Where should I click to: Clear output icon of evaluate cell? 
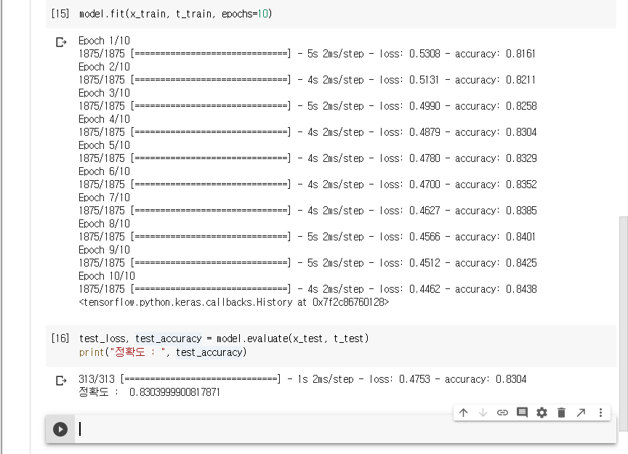61,381
